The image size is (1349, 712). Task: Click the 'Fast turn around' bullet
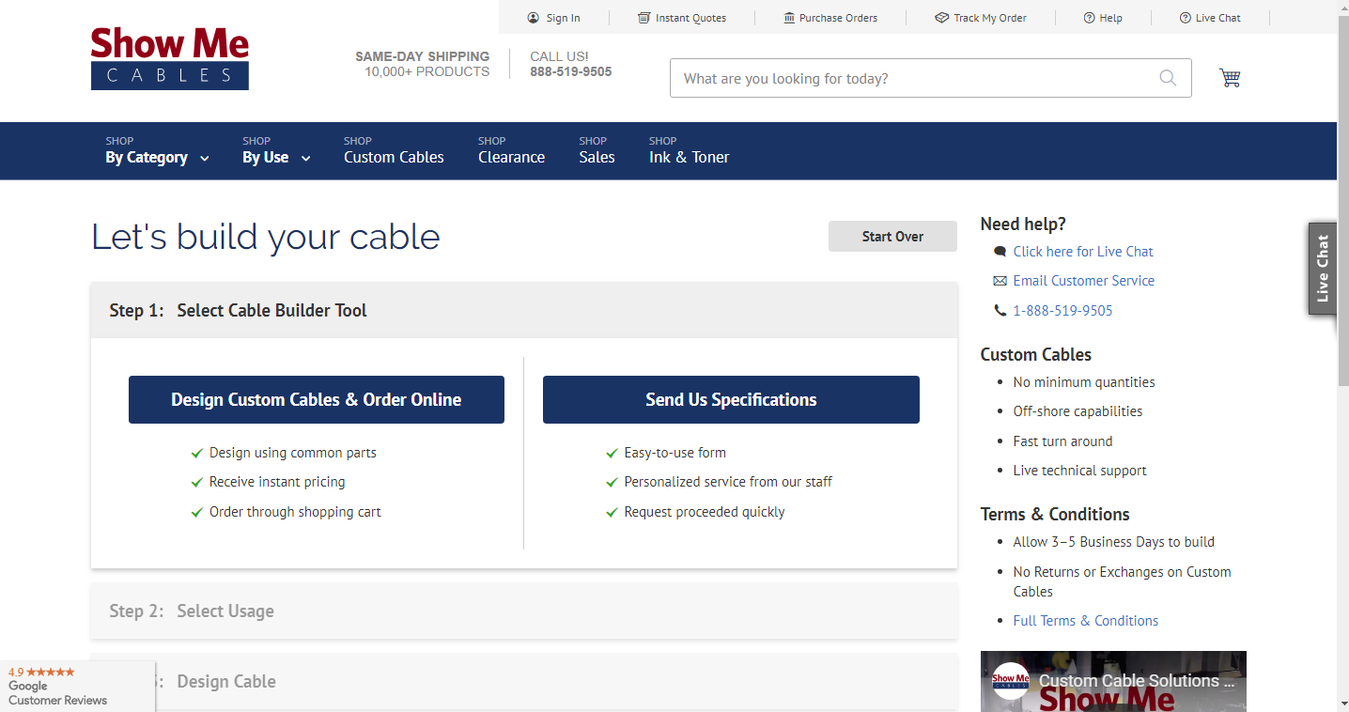point(1062,441)
